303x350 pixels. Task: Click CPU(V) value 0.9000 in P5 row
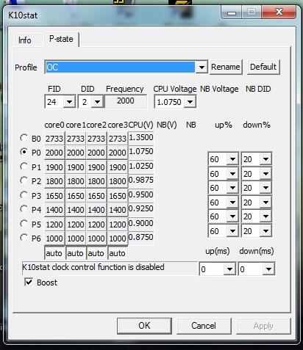tap(141, 223)
